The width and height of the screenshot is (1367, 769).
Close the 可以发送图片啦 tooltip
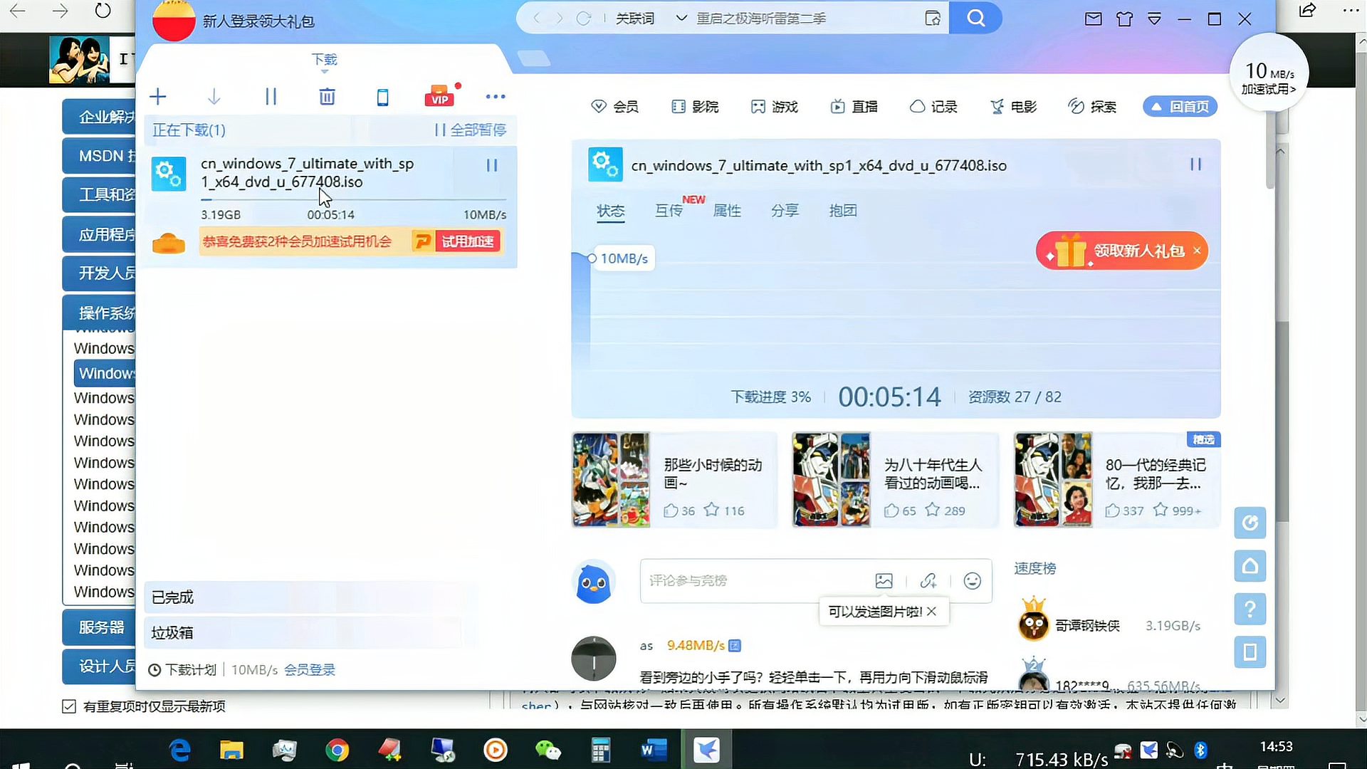tap(931, 612)
